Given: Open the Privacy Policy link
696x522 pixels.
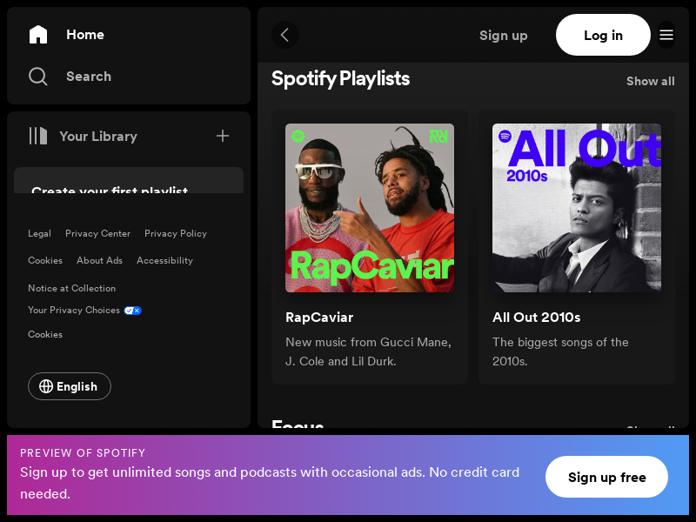Looking at the screenshot, I should point(176,233).
